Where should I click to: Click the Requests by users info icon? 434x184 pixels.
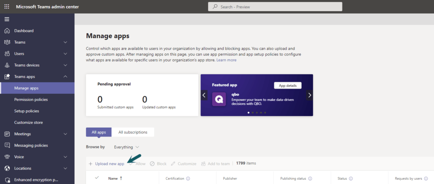point(426,179)
